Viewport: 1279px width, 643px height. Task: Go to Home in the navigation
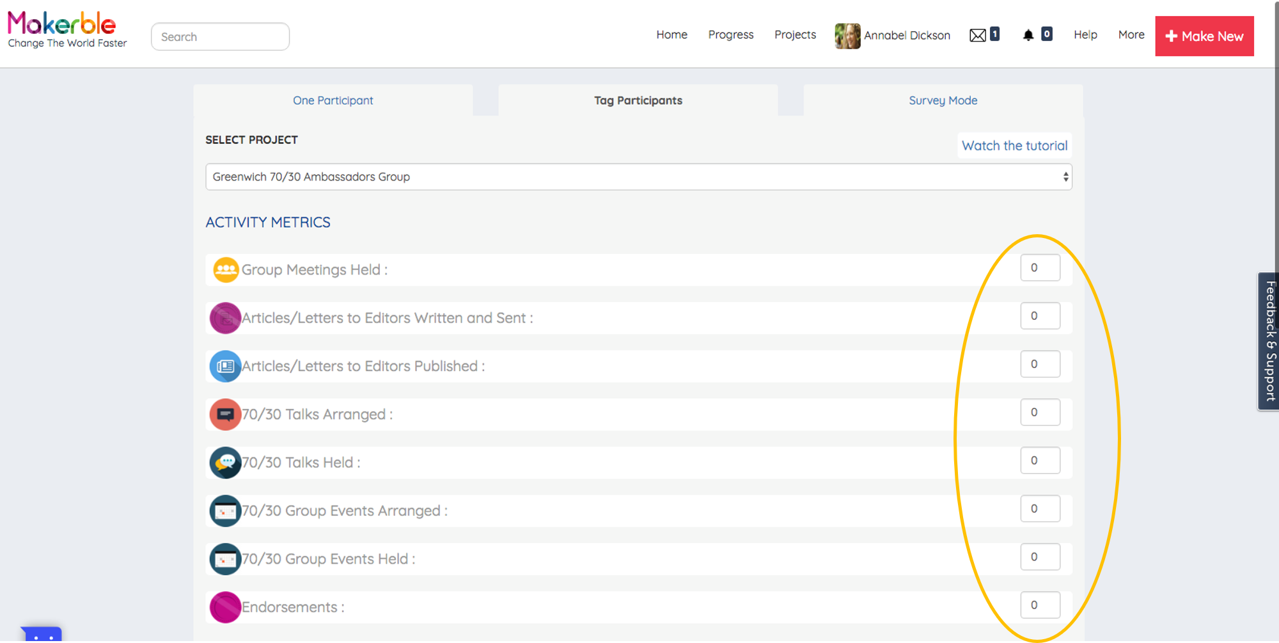pyautogui.click(x=671, y=35)
